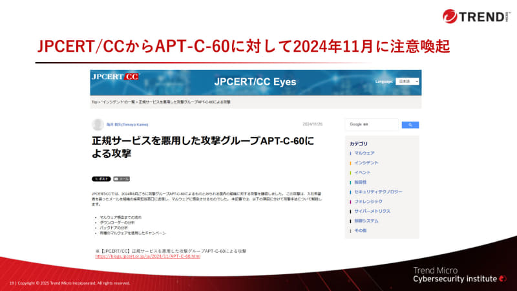
Task: Click the bullet ending 使用したキャンペーン
Action: pyautogui.click(x=132, y=233)
